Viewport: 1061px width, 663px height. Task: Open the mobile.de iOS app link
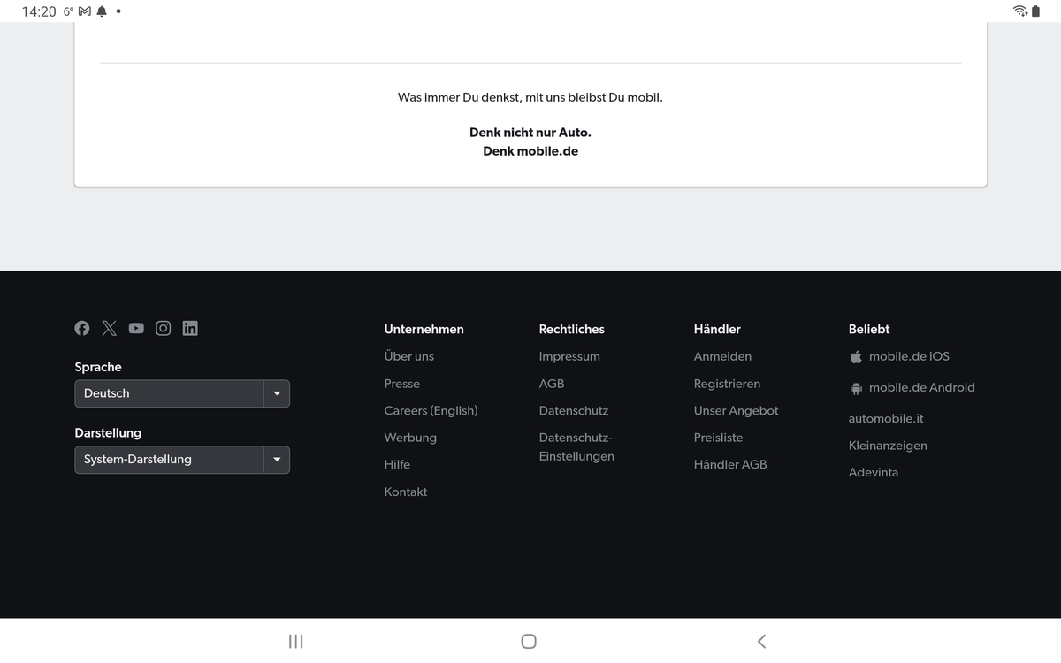point(909,356)
